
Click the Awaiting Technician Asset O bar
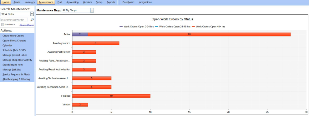point(92,87)
